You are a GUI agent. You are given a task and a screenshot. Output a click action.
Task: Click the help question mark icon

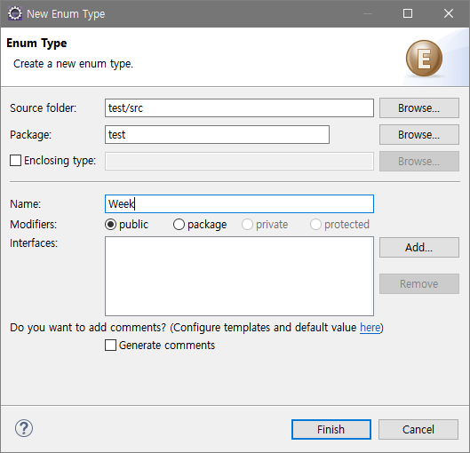coord(24,428)
